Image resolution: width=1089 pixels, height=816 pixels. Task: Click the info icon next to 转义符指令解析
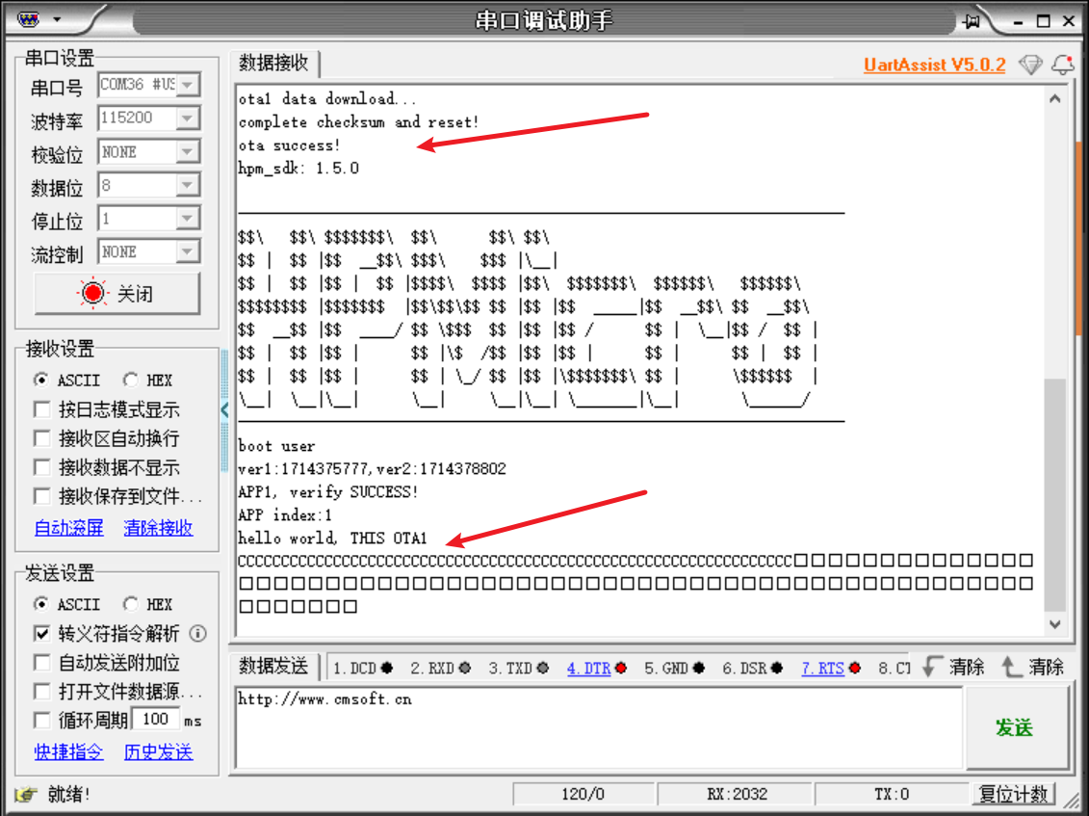[x=198, y=633]
